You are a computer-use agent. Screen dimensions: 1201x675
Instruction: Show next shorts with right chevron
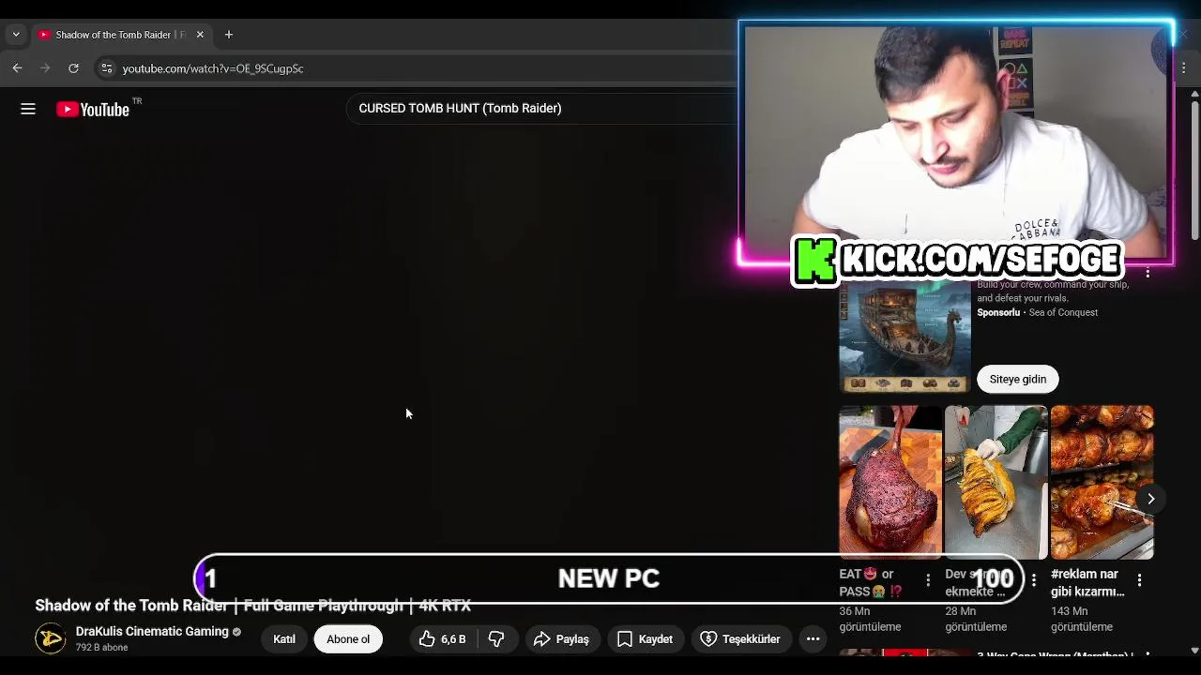tap(1150, 499)
